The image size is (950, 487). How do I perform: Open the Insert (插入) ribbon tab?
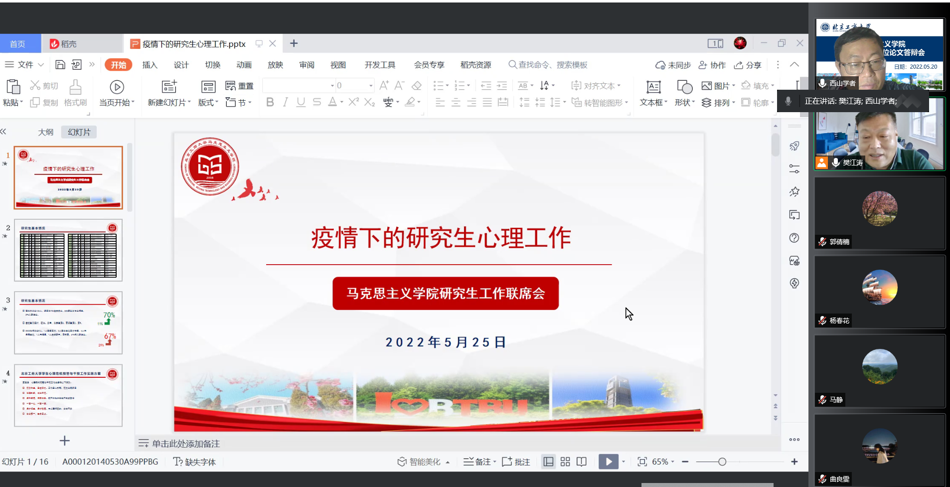pos(150,65)
